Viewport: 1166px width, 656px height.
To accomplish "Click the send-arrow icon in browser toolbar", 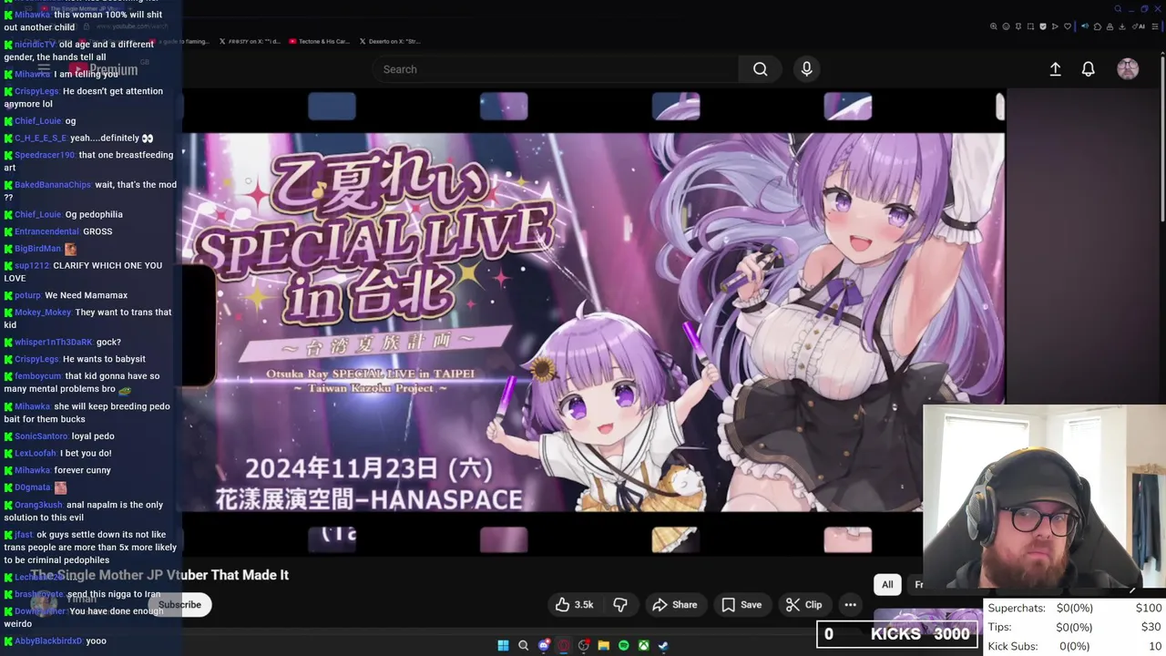I will click(x=1055, y=26).
